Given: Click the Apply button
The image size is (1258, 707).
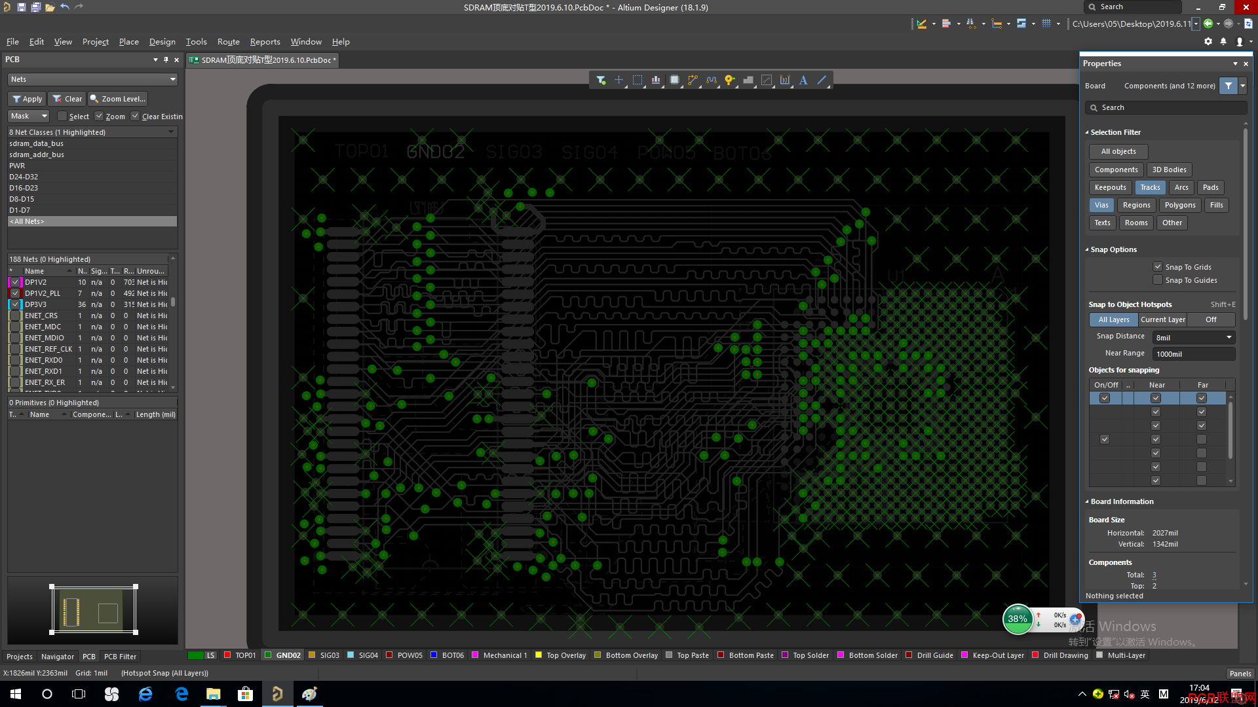Looking at the screenshot, I should coord(27,99).
